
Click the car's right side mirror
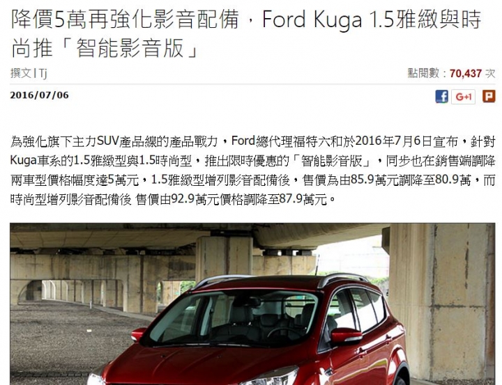coord(346,336)
